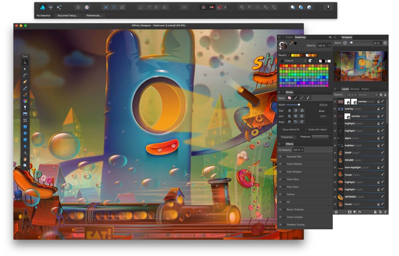Choose the Star shape tool
This screenshot has height=256, width=399.
tap(25, 146)
